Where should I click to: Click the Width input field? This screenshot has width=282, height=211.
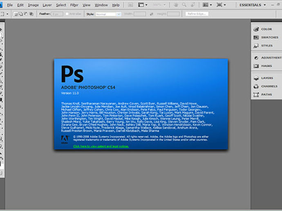(140, 14)
